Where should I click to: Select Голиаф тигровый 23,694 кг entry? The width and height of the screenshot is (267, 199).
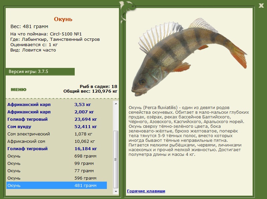57,119
